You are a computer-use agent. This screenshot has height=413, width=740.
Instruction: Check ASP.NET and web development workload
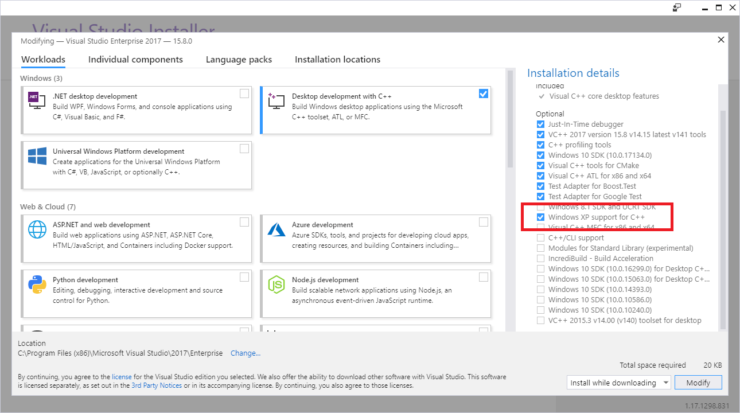244,222
